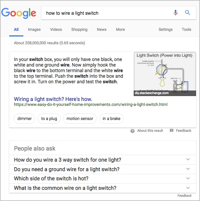Expand "What is the common wire" question
The image size is (200, 201).
(102, 188)
